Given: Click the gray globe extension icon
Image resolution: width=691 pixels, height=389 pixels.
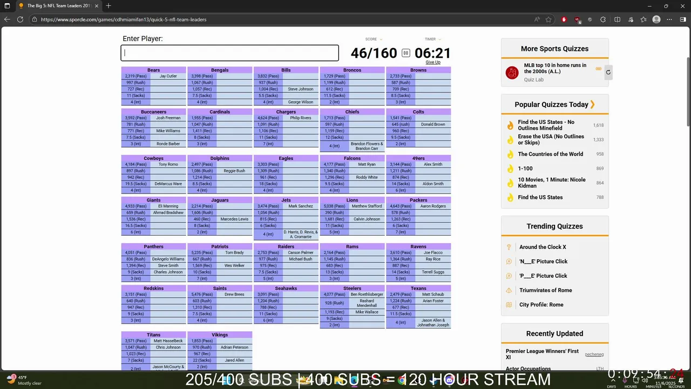Looking at the screenshot, I should tap(590, 19).
